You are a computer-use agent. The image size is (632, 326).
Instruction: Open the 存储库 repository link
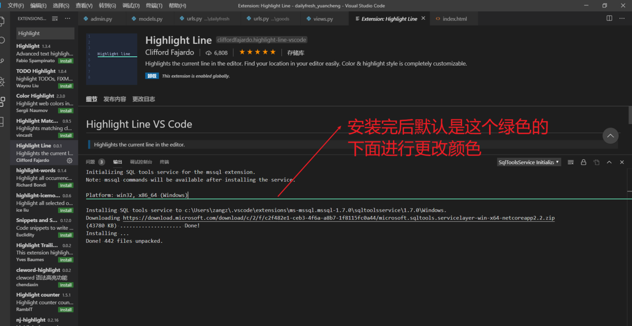(x=296, y=53)
